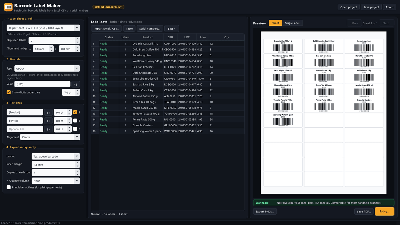
Task: Click Export PNGs button
Action: pyautogui.click(x=265, y=211)
